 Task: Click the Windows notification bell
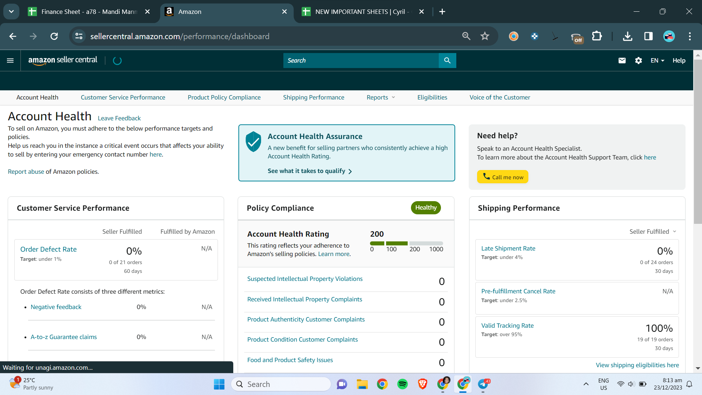689,384
